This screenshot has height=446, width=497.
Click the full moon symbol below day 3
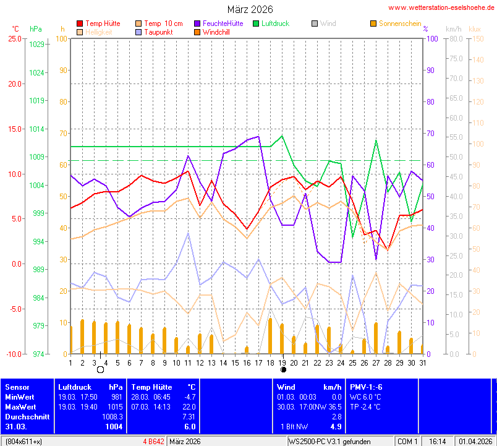(x=101, y=369)
